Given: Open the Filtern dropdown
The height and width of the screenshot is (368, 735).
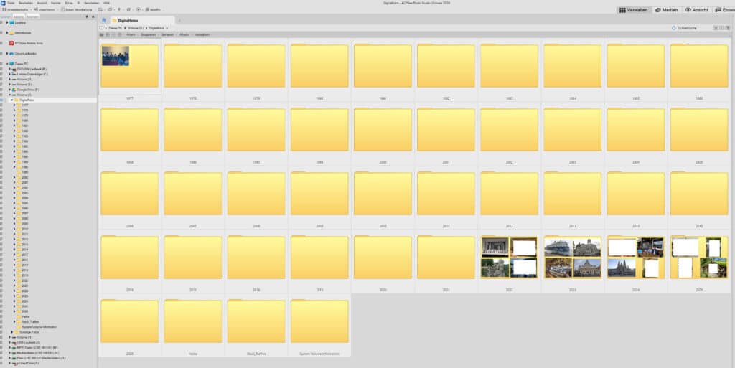Looking at the screenshot, I should (x=131, y=34).
